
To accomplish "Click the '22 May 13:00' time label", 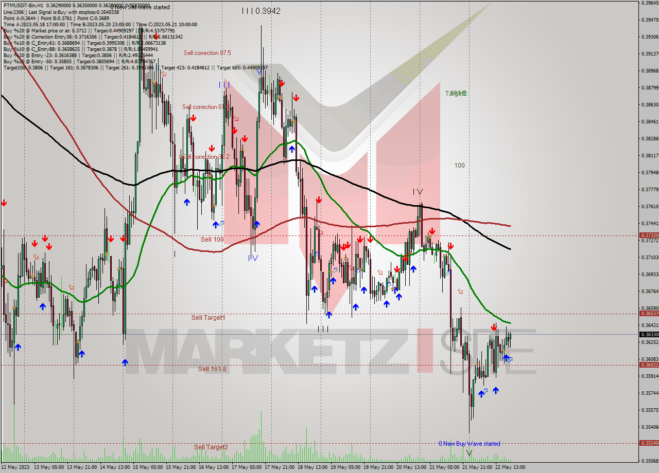I will tap(510, 467).
